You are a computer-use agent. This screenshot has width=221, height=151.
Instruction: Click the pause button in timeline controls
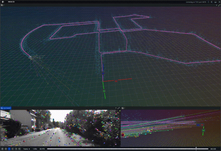(x=9, y=149)
